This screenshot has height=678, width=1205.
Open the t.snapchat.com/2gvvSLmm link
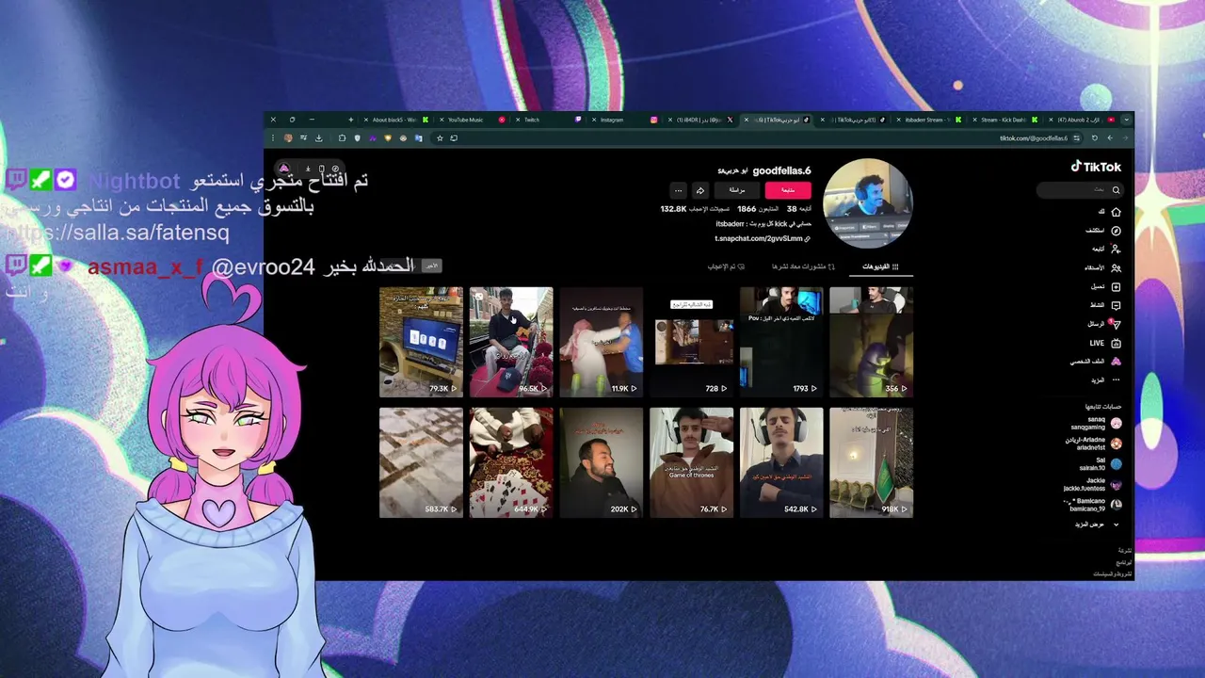tap(763, 239)
